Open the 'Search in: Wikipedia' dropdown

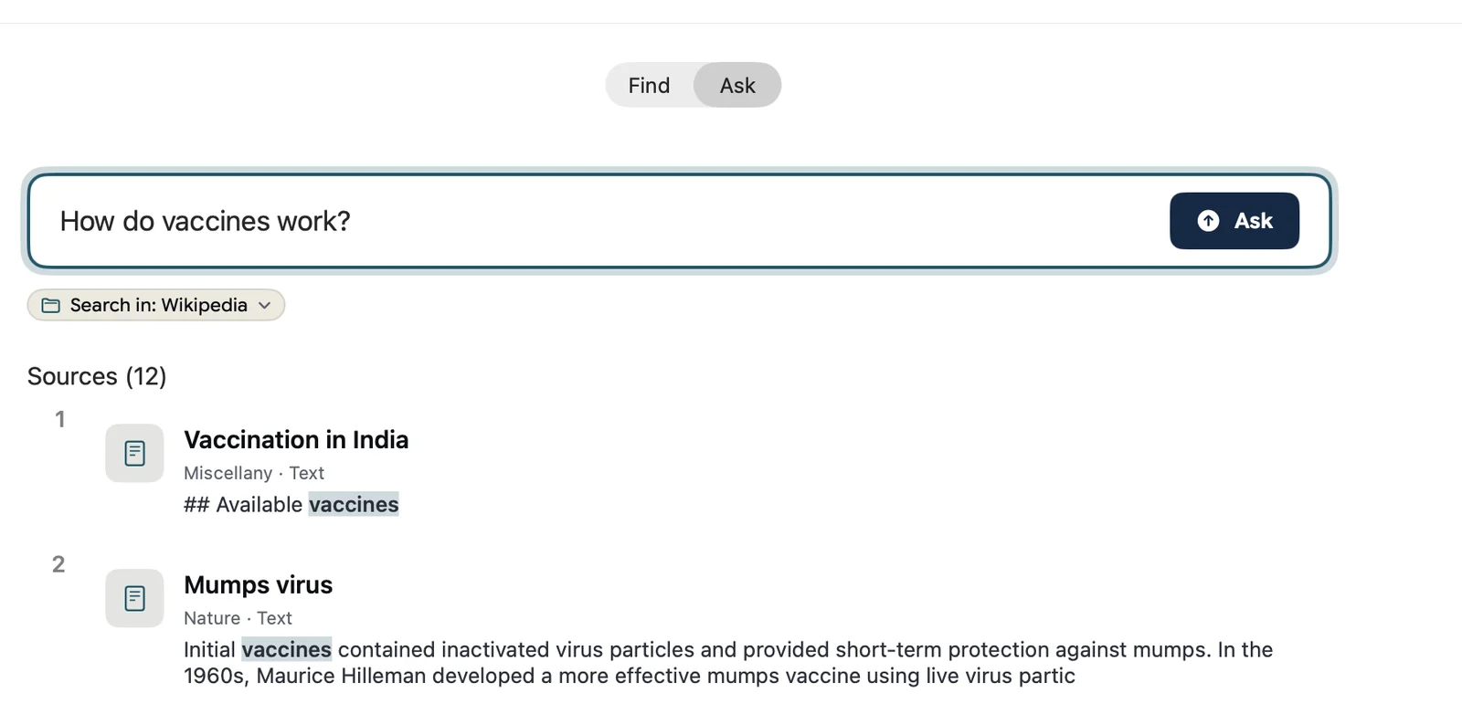(156, 305)
